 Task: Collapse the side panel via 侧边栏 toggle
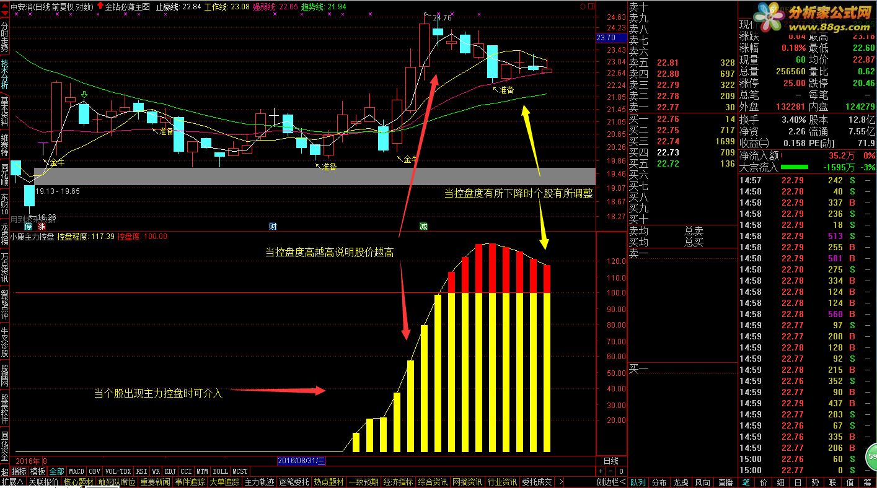pyautogui.click(x=611, y=482)
